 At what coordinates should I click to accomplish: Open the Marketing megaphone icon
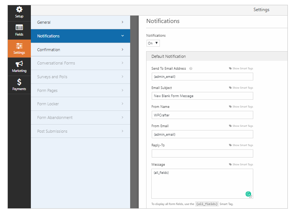click(19, 64)
